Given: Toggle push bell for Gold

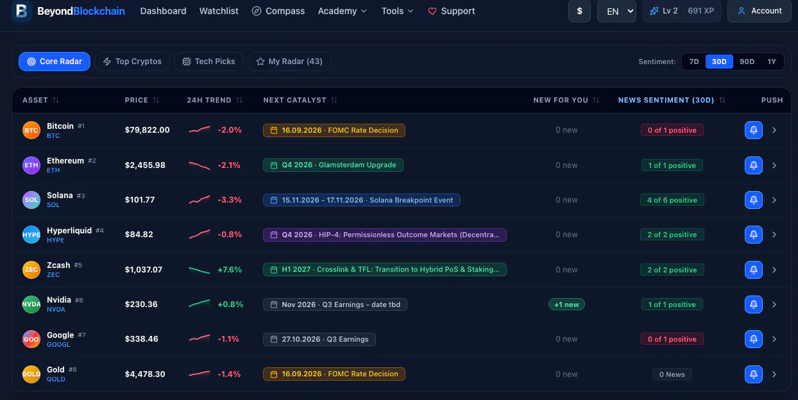Looking at the screenshot, I should tap(754, 374).
